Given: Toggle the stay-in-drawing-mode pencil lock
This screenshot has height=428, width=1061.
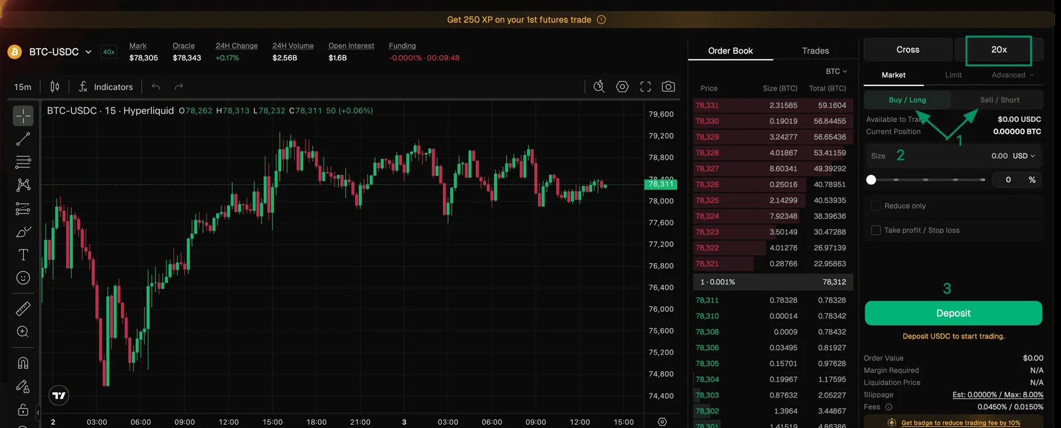Looking at the screenshot, I should 23,386.
